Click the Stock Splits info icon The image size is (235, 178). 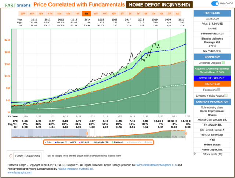(195, 153)
